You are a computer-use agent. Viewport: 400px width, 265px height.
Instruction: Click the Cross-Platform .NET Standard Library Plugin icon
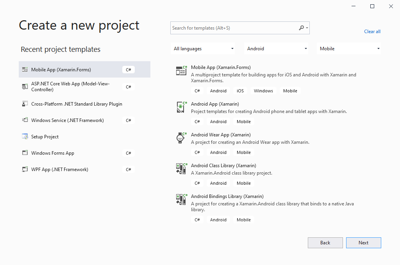pyautogui.click(x=25, y=104)
